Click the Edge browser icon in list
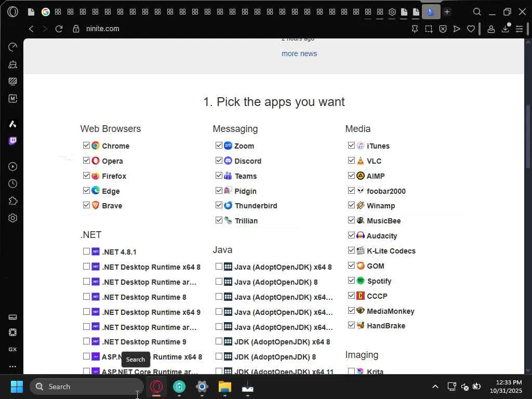This screenshot has height=399, width=532. (96, 190)
